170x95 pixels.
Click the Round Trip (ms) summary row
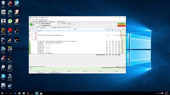pos(108,55)
